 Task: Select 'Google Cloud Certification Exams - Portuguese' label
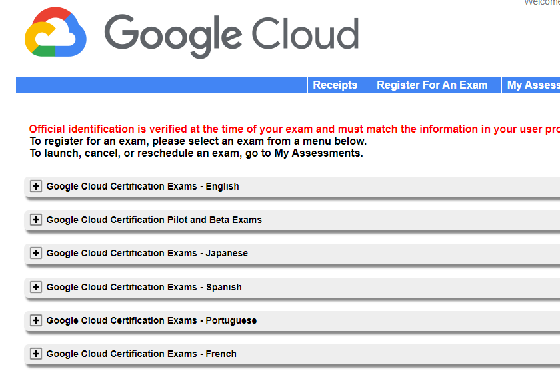click(x=151, y=320)
